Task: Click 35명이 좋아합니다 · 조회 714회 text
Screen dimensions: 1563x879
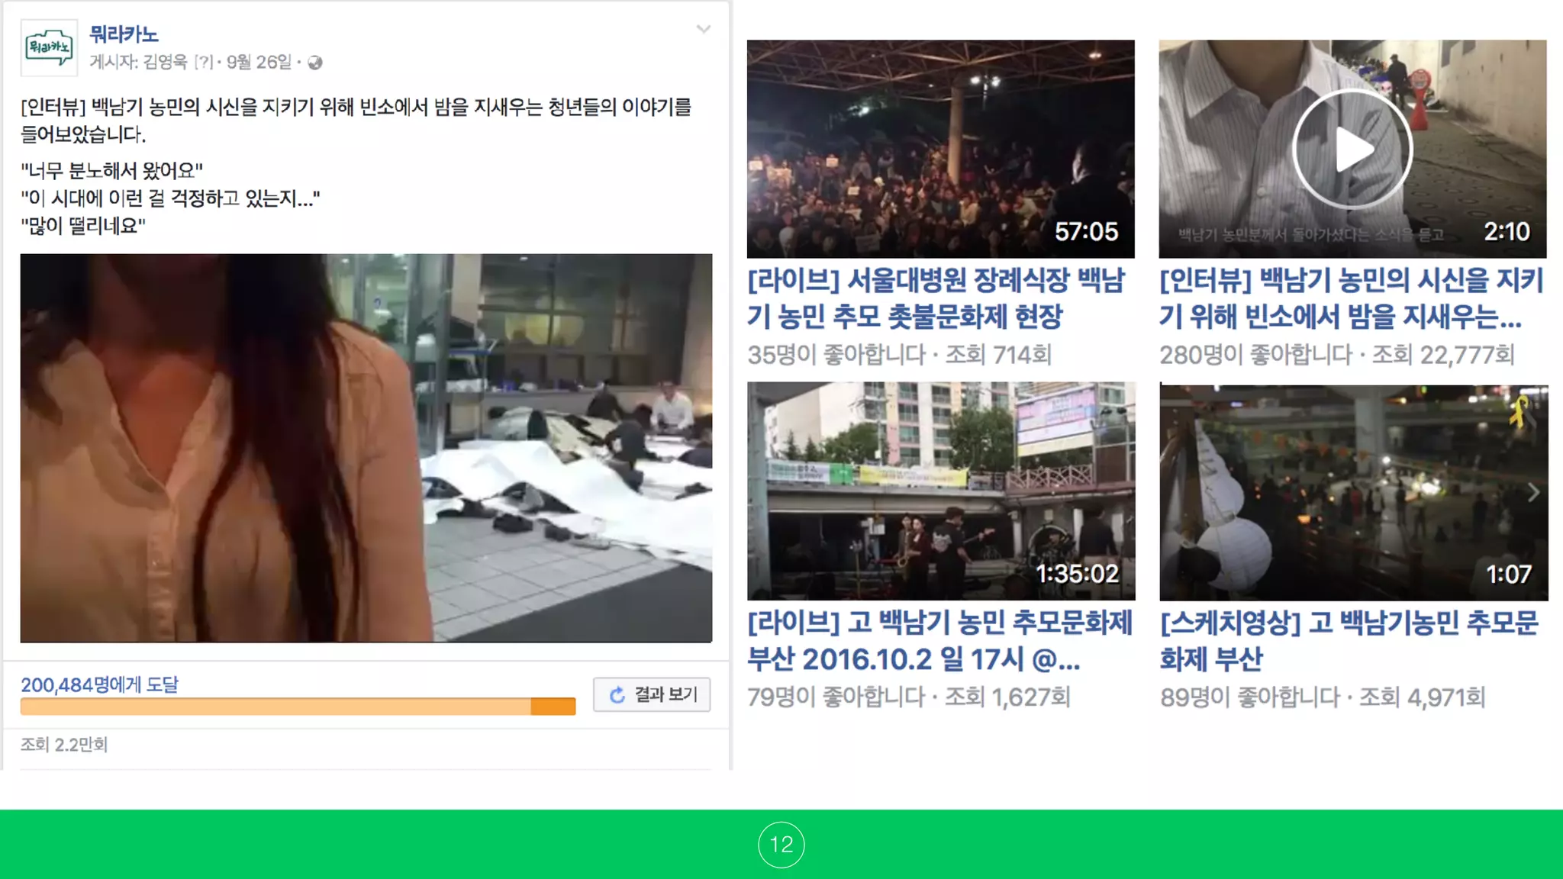Action: coord(900,355)
